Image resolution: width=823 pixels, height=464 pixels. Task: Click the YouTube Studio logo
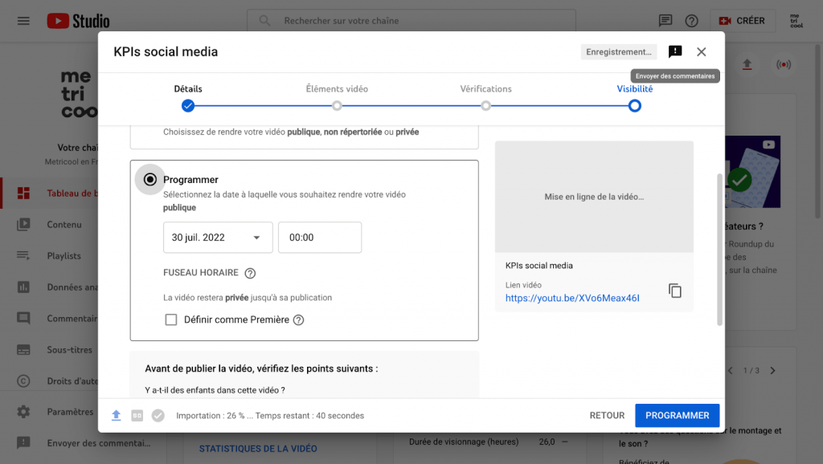click(x=78, y=21)
